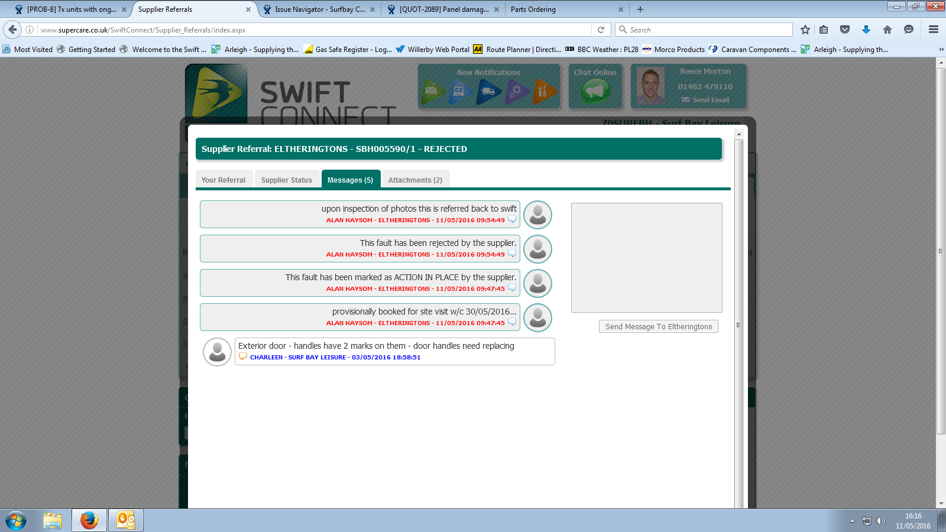Close the Issue Navigator browser tab
Image resolution: width=946 pixels, height=532 pixels.
[372, 9]
